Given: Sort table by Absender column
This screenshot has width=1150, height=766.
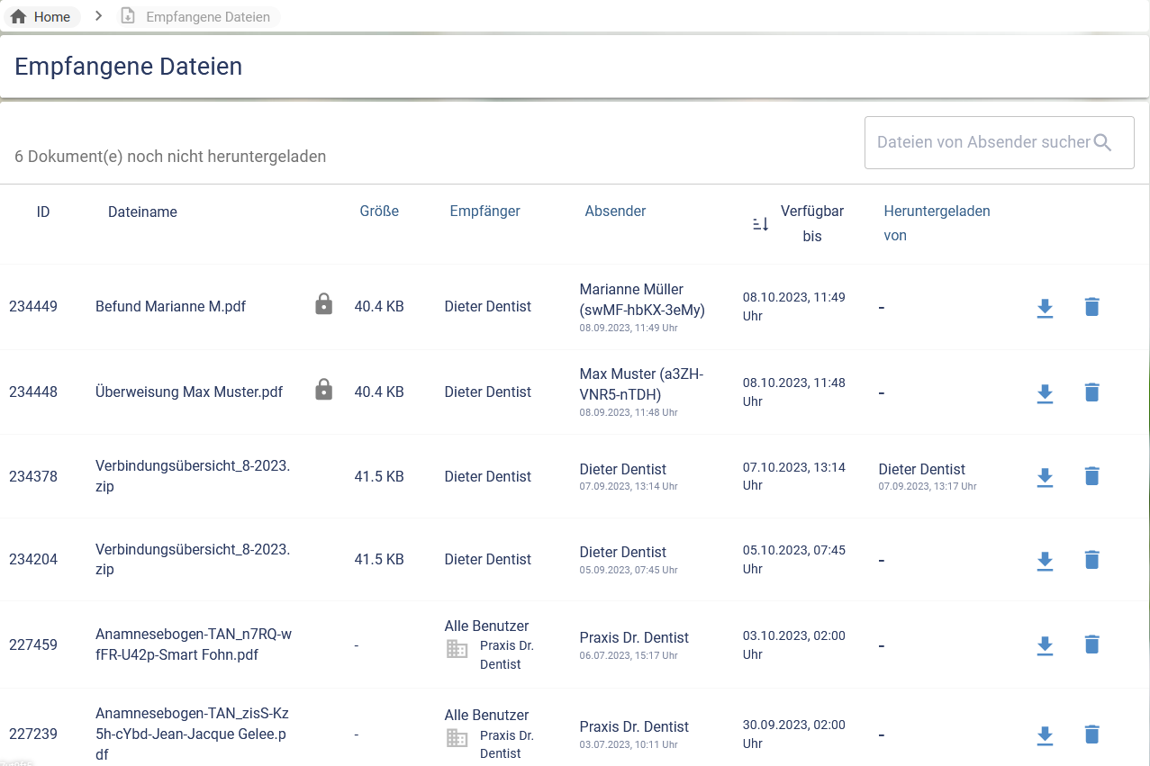Looking at the screenshot, I should tap(615, 212).
